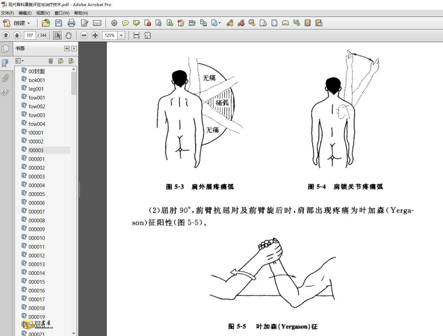Viewport: 443px width, 336px height.
Task: Click the extract page icon
Action: (170, 23)
